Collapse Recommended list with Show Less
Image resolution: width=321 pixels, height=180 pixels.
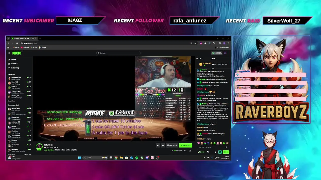28,154
